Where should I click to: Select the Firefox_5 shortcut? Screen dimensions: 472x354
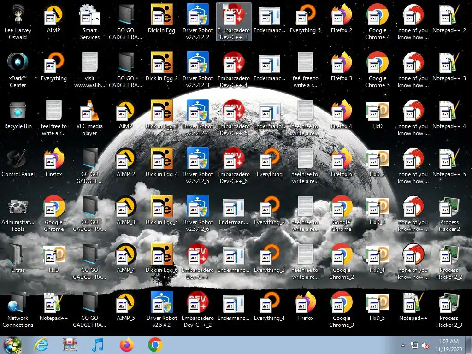pyautogui.click(x=342, y=163)
